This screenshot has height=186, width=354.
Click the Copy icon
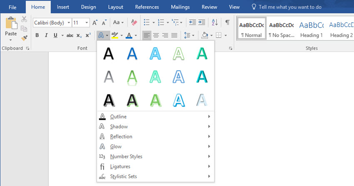pos(24,29)
